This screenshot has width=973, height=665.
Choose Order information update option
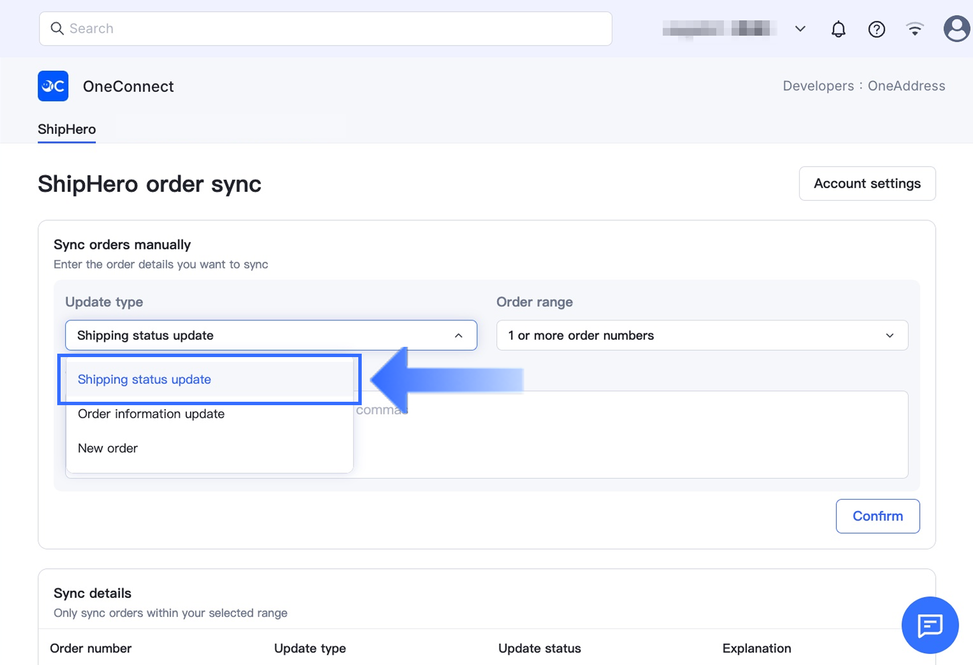click(151, 414)
